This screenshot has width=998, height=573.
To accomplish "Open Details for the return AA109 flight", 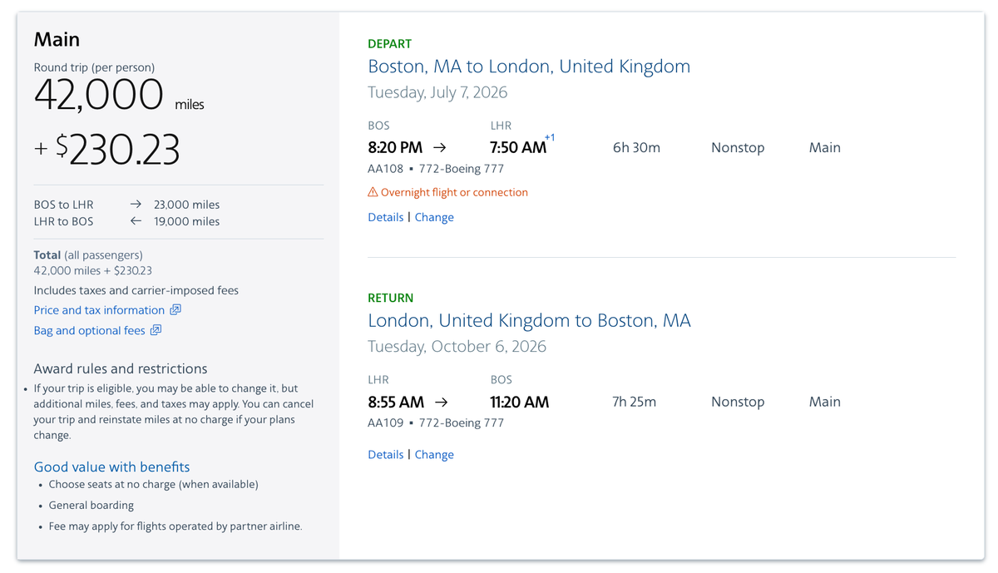I will click(x=385, y=454).
